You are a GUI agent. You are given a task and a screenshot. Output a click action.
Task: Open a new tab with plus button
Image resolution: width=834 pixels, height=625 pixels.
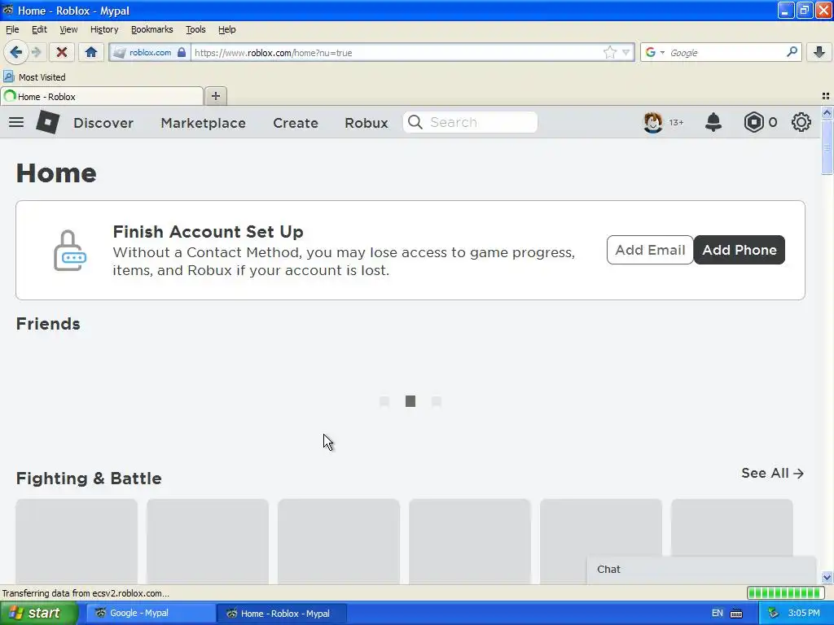[215, 96]
